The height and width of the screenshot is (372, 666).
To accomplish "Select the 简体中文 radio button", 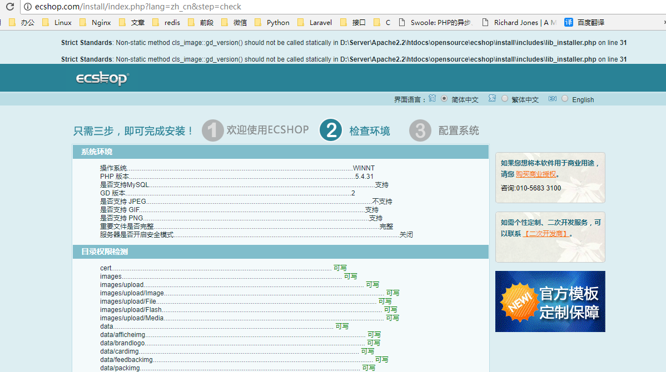I will tap(444, 99).
